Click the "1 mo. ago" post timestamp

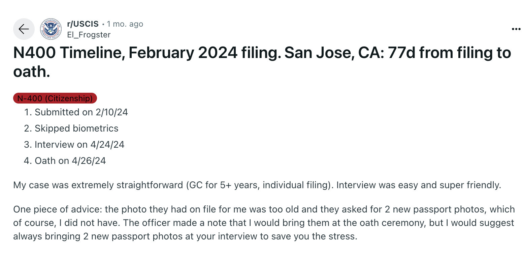(x=125, y=24)
